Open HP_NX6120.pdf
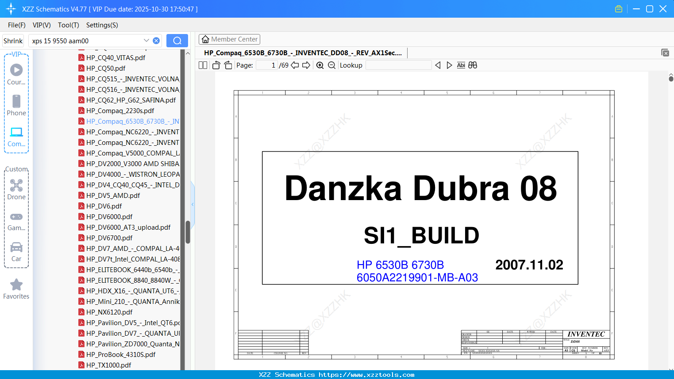The image size is (674, 379). pyautogui.click(x=109, y=312)
